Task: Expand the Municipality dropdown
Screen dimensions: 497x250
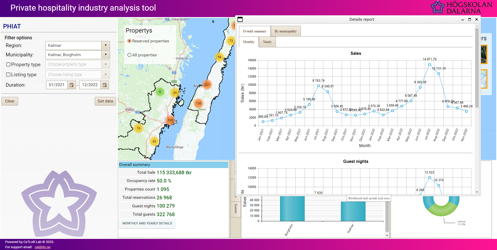Action: pos(106,55)
